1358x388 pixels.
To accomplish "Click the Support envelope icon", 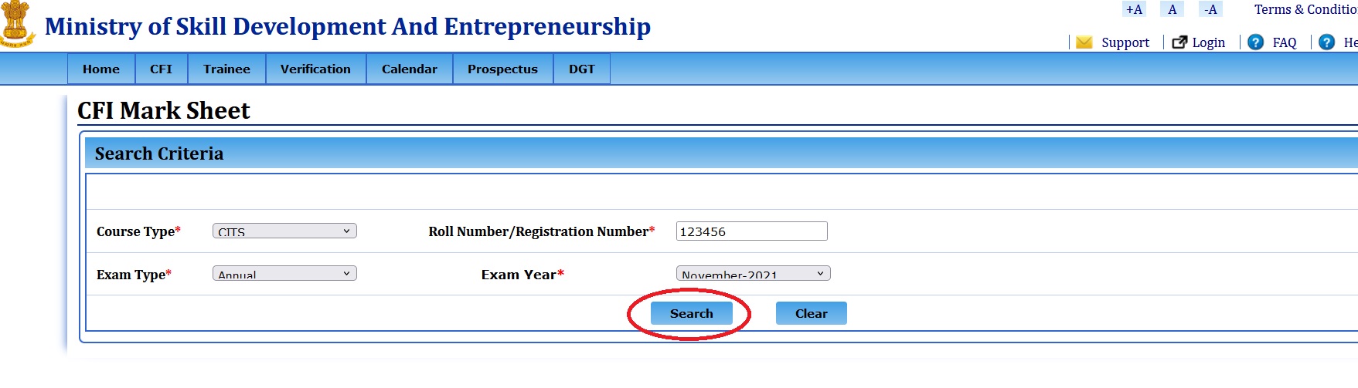I will (x=1084, y=42).
